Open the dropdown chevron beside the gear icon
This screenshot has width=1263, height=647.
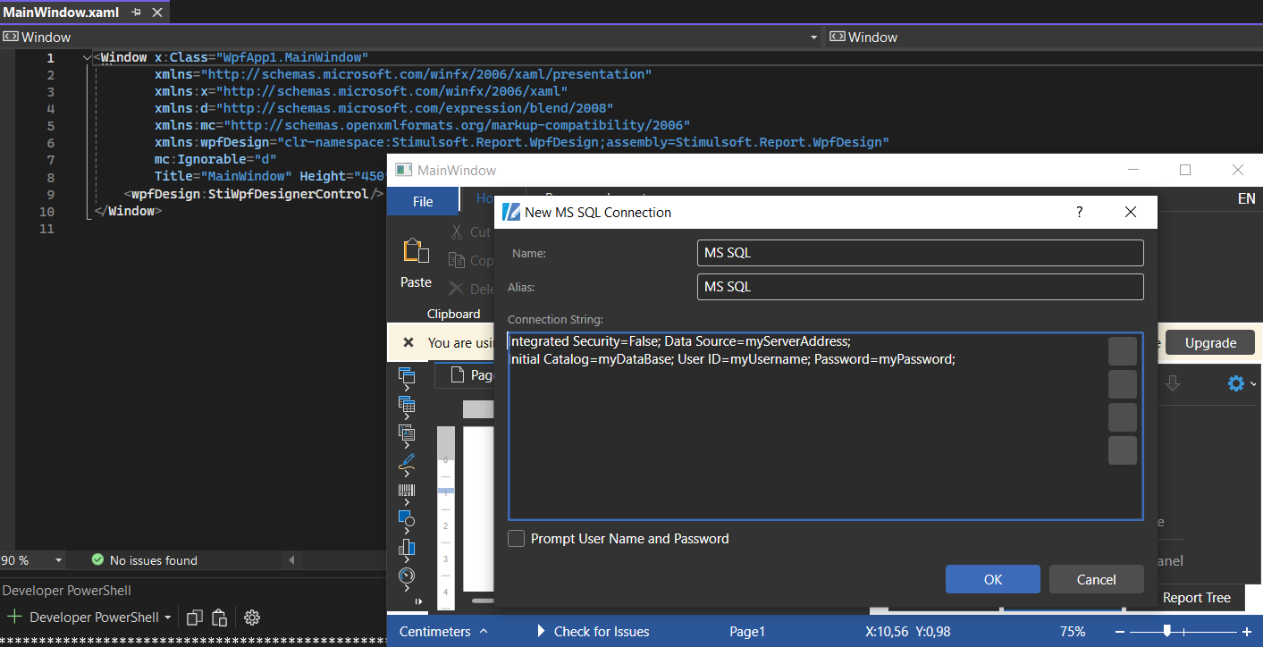[x=1253, y=384]
